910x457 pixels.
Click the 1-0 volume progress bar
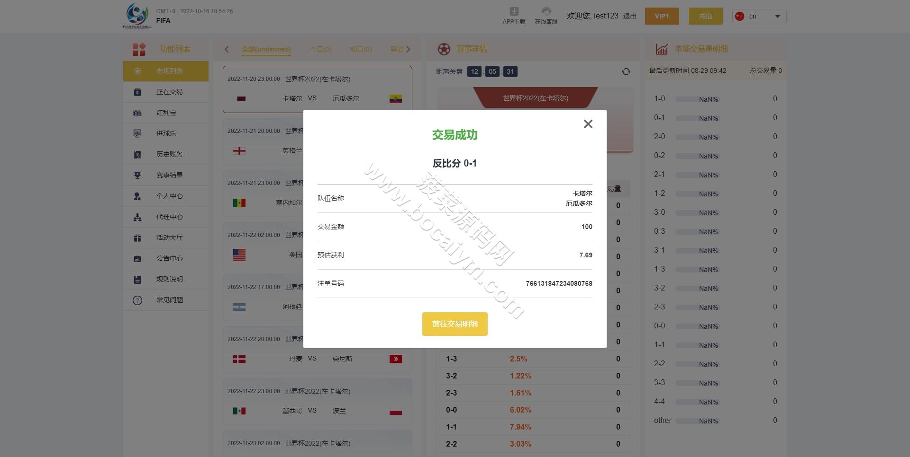click(x=697, y=99)
